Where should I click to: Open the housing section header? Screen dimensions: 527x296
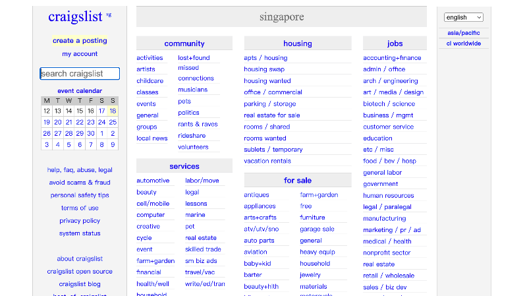(297, 44)
